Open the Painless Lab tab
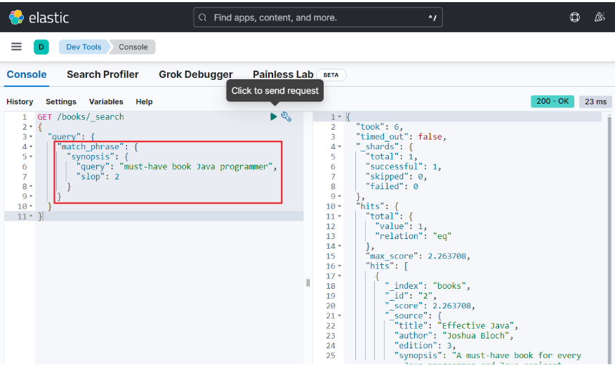The image size is (615, 368). pos(283,74)
